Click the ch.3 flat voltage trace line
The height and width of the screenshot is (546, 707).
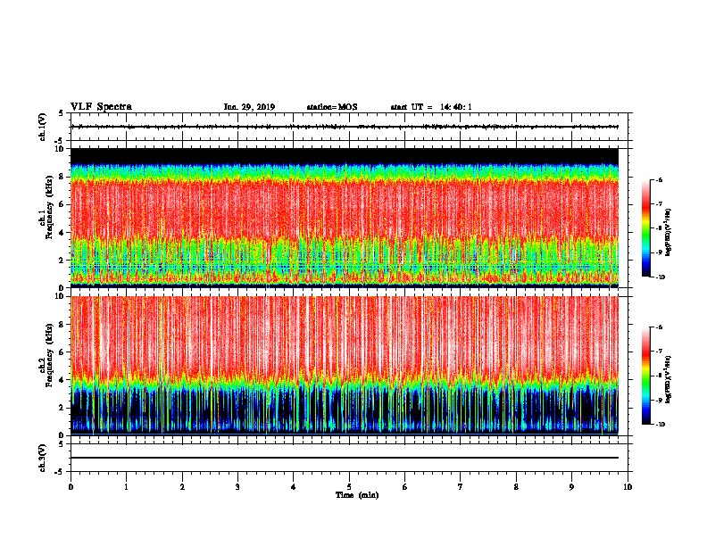[x=345, y=458]
